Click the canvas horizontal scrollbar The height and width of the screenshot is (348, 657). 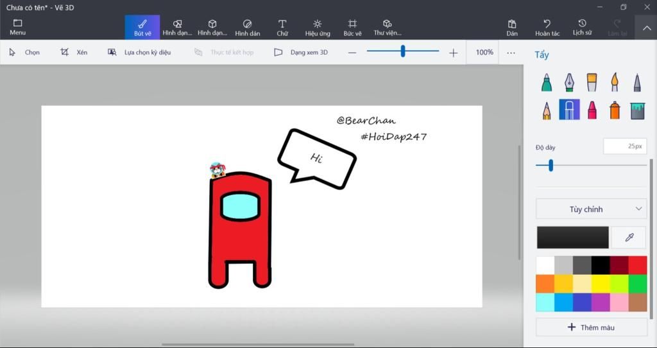(x=258, y=345)
